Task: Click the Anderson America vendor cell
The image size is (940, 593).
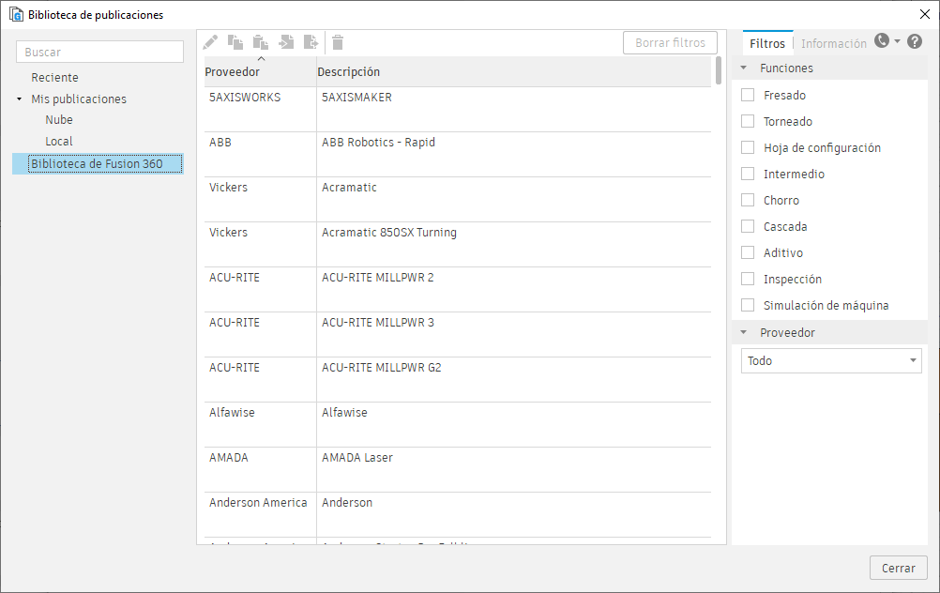Action: [x=260, y=514]
